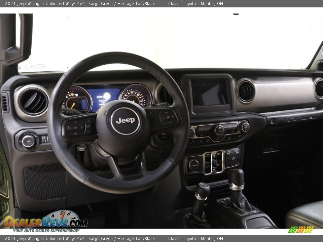Click the Jeep logo on steering wheel

125,121
